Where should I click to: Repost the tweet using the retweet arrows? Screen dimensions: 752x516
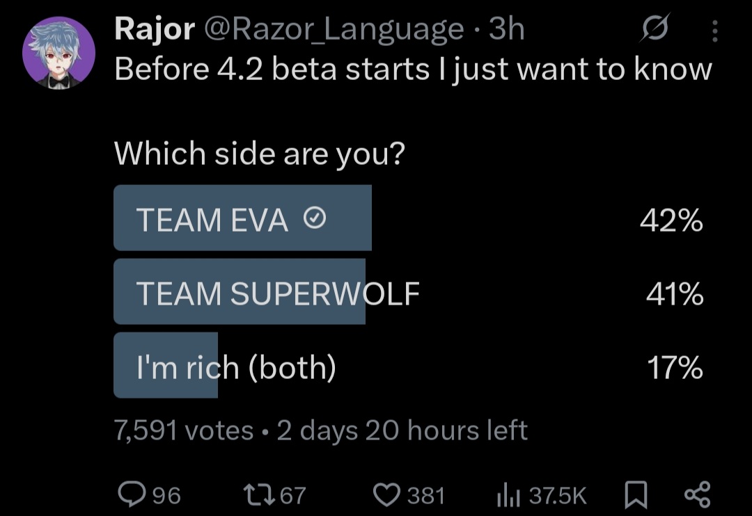click(259, 495)
